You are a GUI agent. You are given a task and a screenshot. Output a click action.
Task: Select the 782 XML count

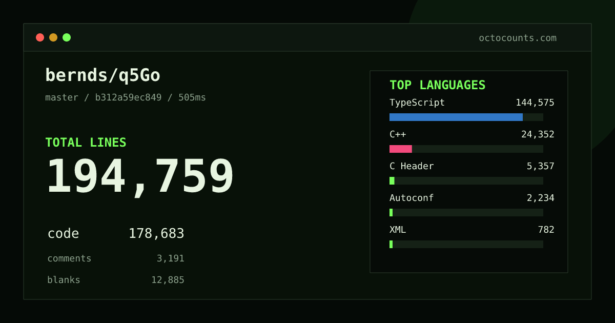coord(546,230)
